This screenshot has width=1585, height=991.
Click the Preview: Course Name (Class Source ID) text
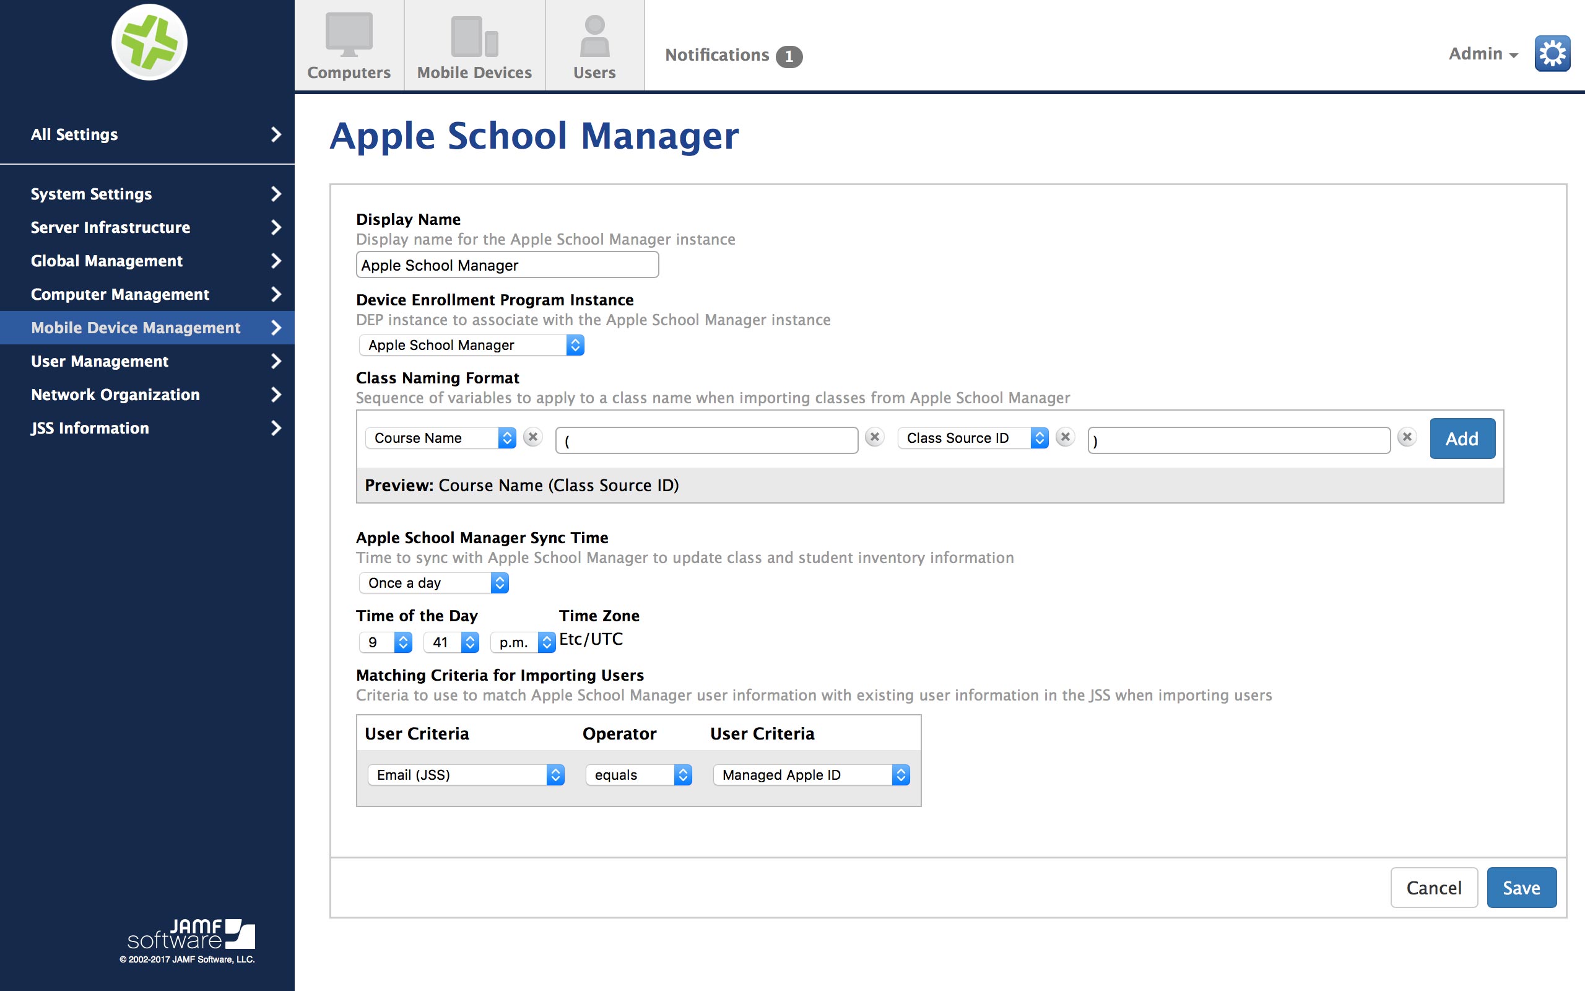(521, 486)
